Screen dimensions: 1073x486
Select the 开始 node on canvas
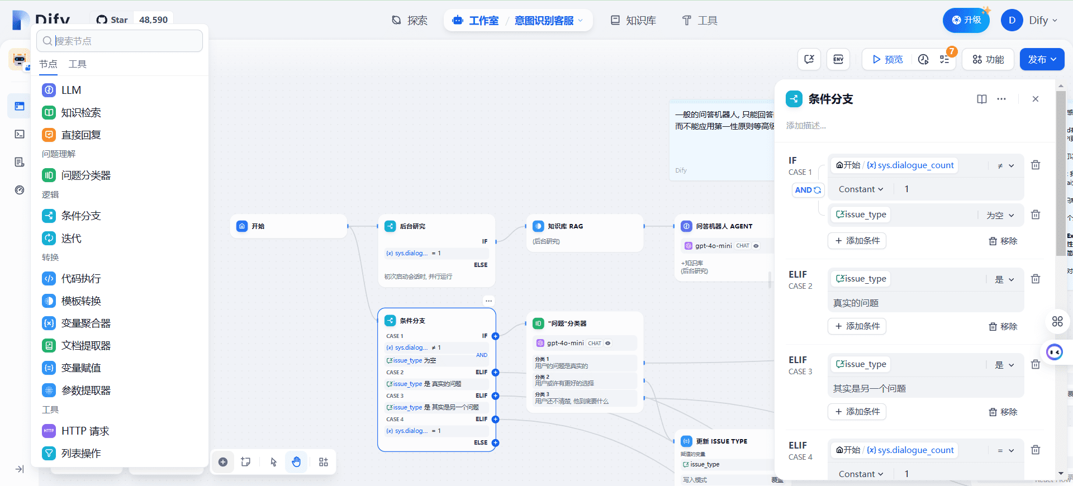click(289, 226)
